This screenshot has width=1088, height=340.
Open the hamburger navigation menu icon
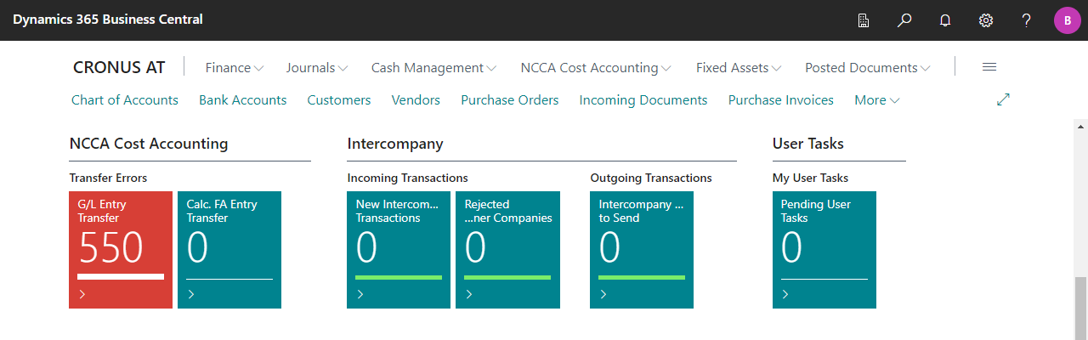click(x=989, y=67)
